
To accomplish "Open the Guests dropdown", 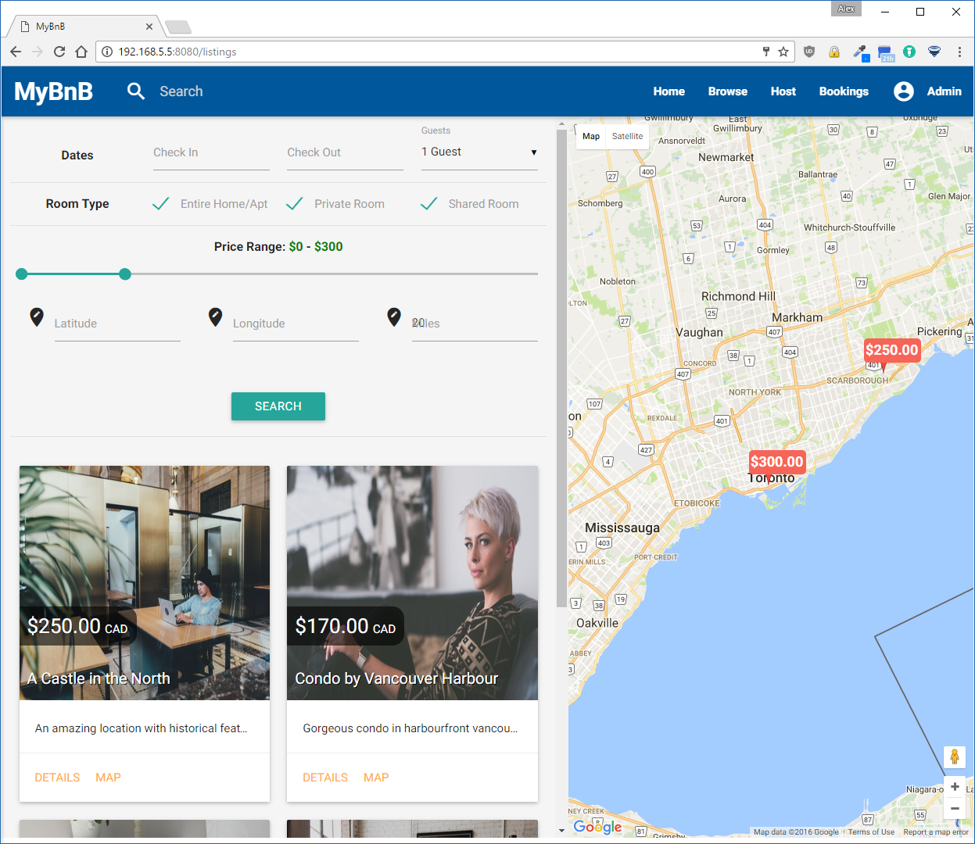I will 479,152.
